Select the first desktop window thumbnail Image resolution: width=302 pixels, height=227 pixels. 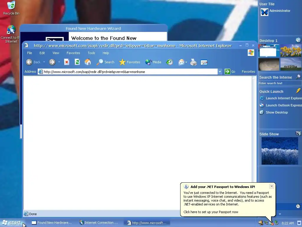269,51
